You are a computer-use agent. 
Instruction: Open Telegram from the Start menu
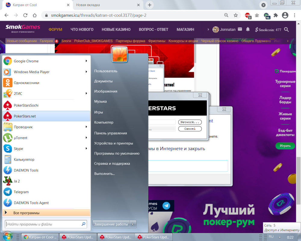coord(46,192)
